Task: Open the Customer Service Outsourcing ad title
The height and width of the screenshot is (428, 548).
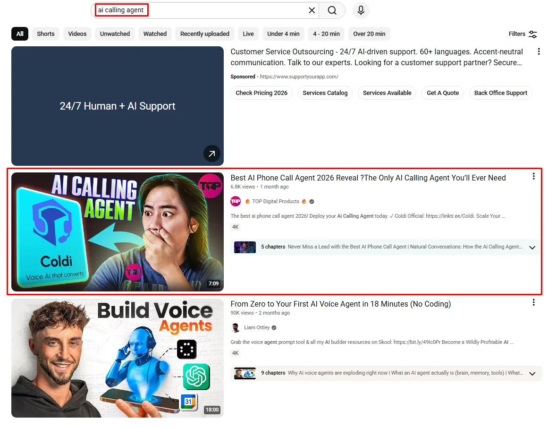Action: 377,57
